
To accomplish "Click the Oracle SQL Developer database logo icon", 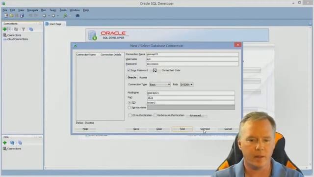I will pos(93,35).
